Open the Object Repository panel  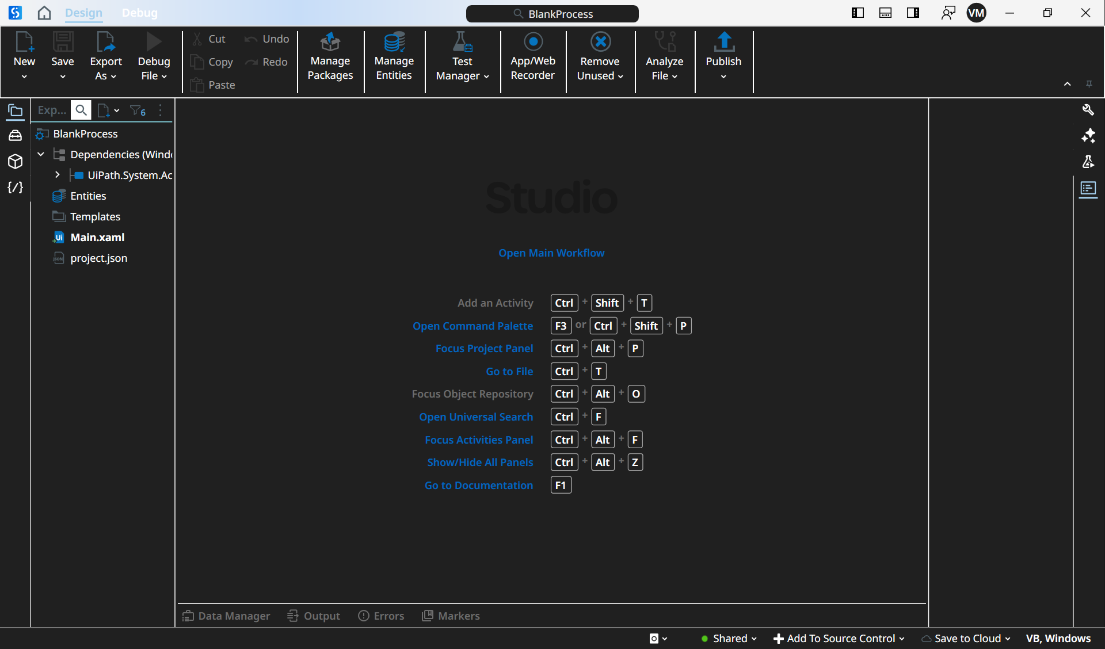click(x=16, y=162)
